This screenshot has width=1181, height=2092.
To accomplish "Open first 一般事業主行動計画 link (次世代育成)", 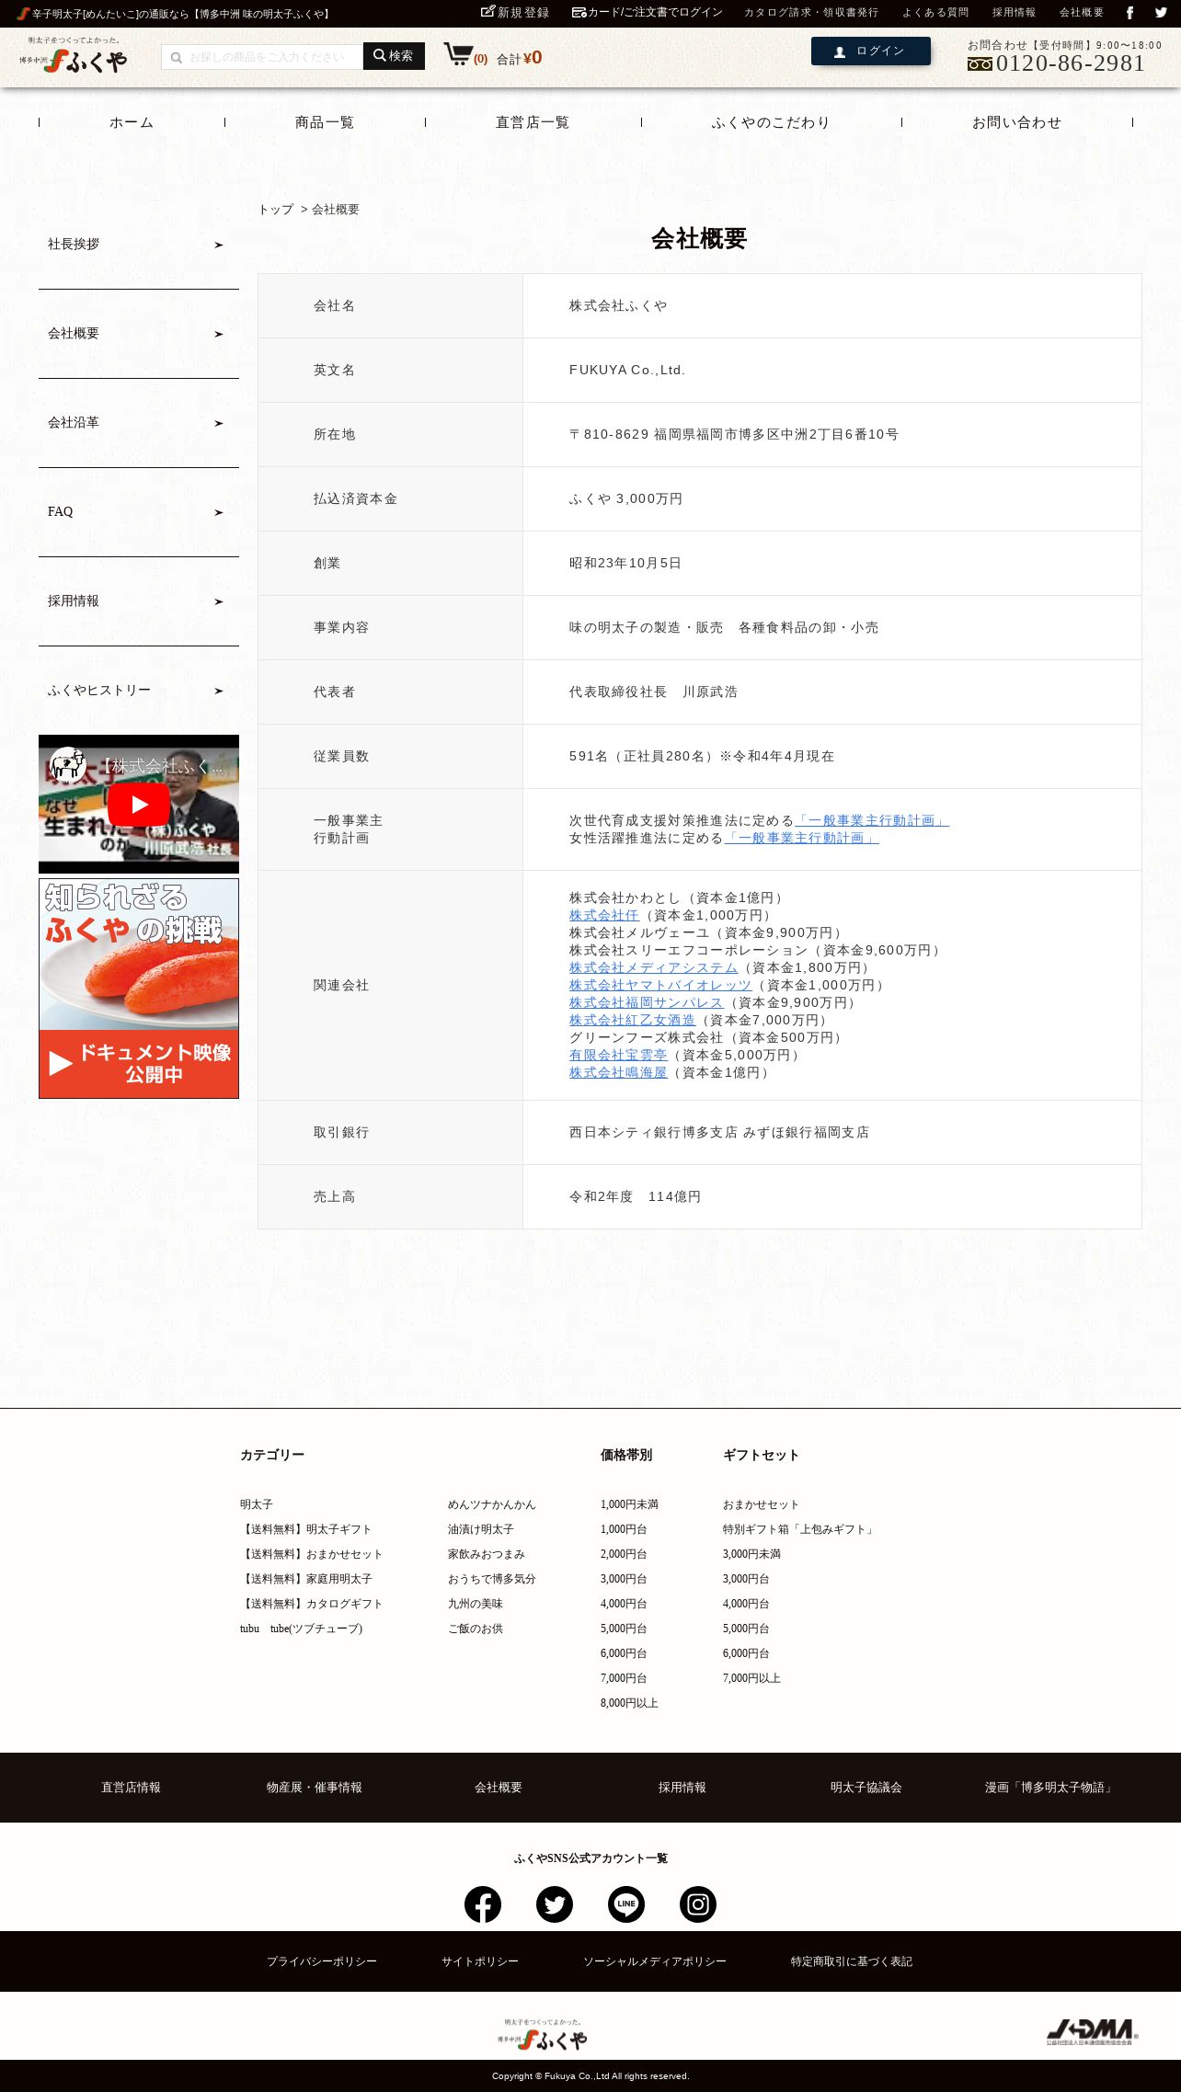I will click(872, 820).
